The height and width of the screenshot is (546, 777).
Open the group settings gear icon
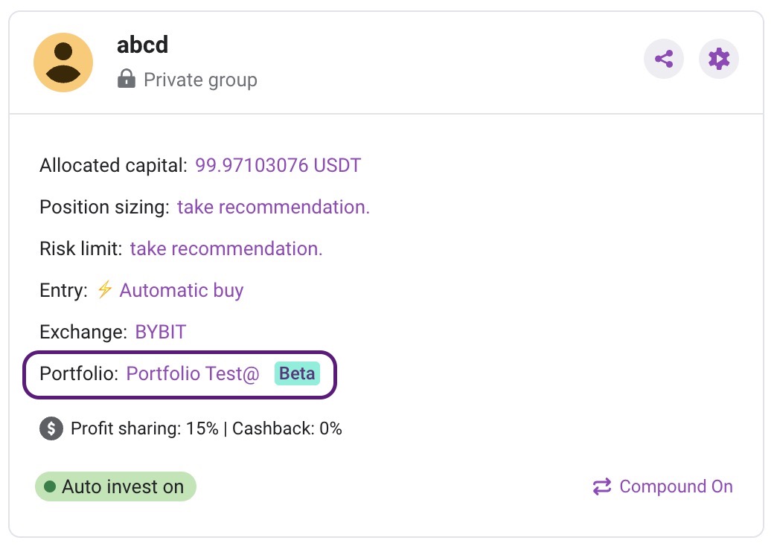(719, 59)
